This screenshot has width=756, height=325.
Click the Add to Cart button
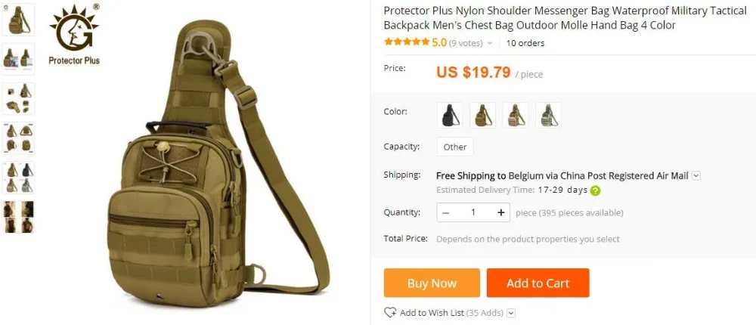[x=538, y=283]
